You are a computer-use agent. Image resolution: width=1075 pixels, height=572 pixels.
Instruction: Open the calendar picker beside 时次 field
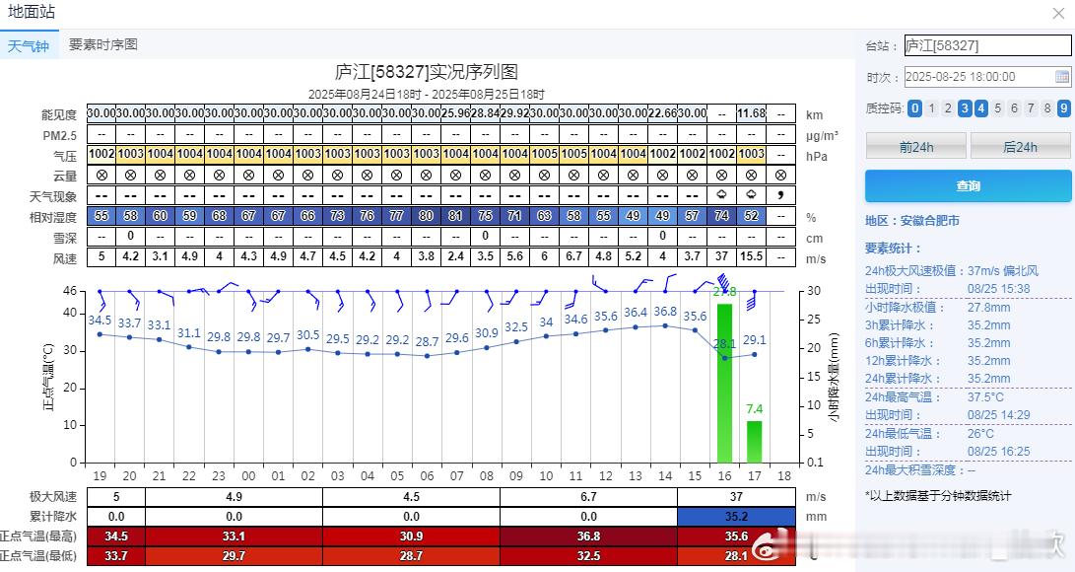click(1062, 76)
